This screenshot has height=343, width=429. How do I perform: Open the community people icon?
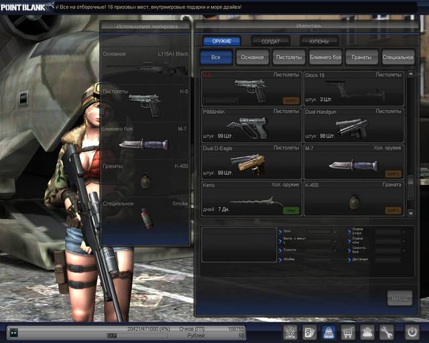tap(367, 332)
